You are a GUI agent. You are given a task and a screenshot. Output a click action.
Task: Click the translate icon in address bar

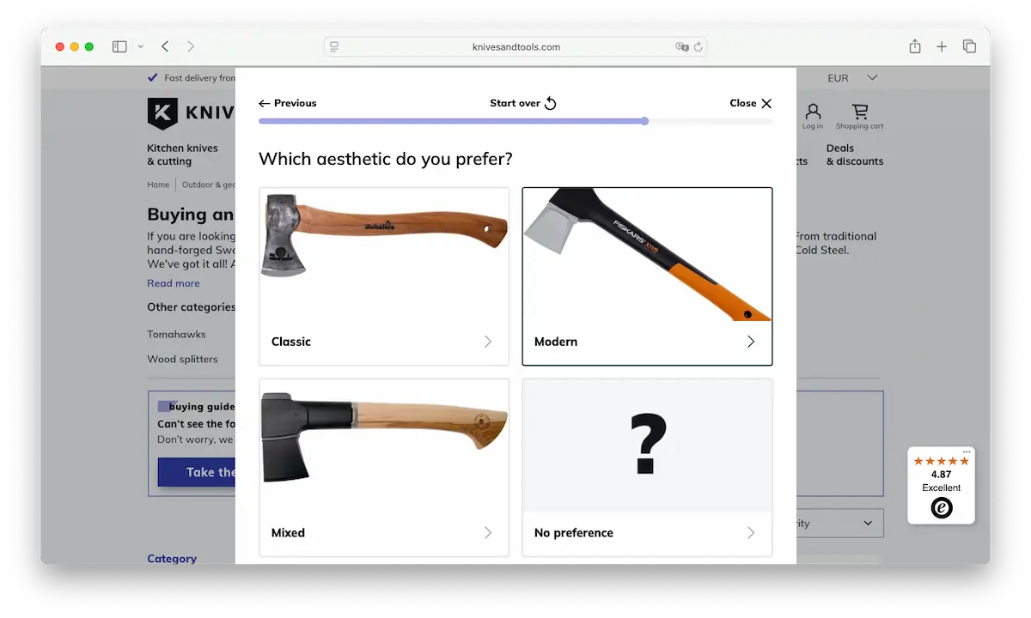[x=682, y=47]
